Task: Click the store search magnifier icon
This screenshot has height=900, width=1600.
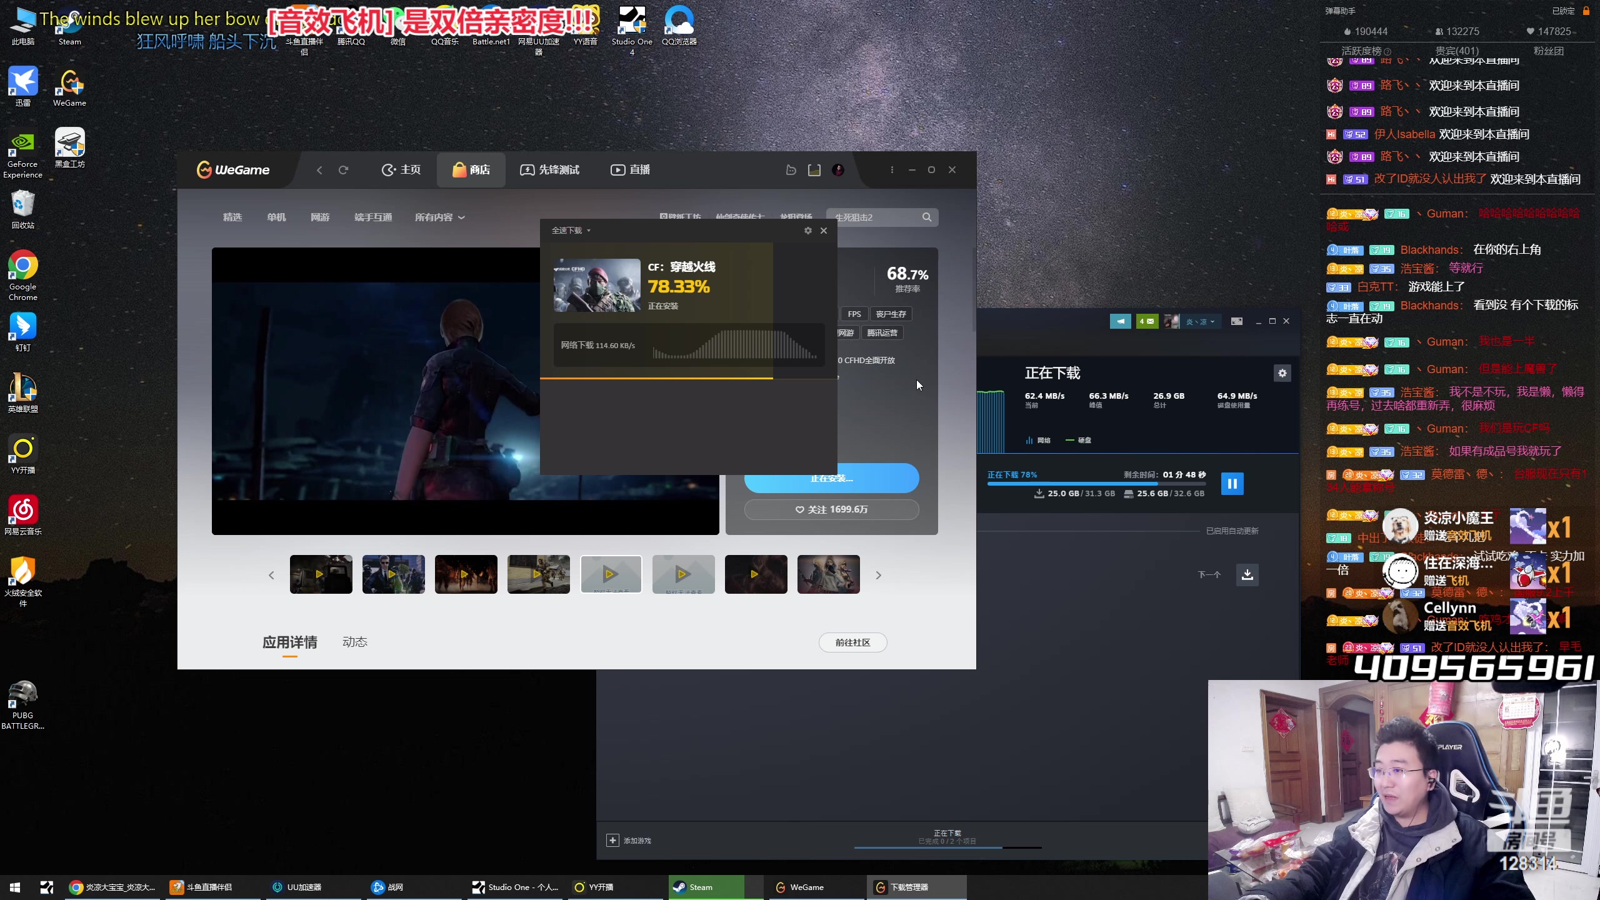Action: click(x=927, y=217)
